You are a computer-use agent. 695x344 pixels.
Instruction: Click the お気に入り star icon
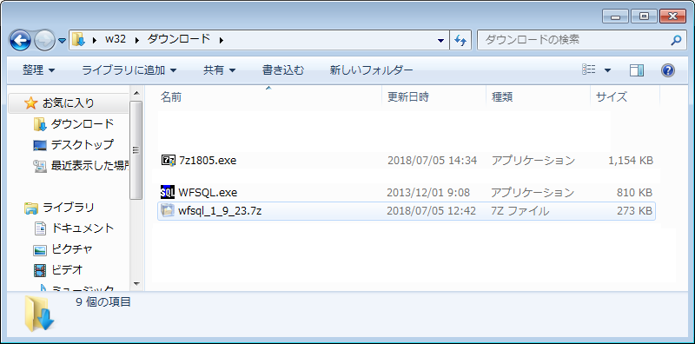(31, 103)
